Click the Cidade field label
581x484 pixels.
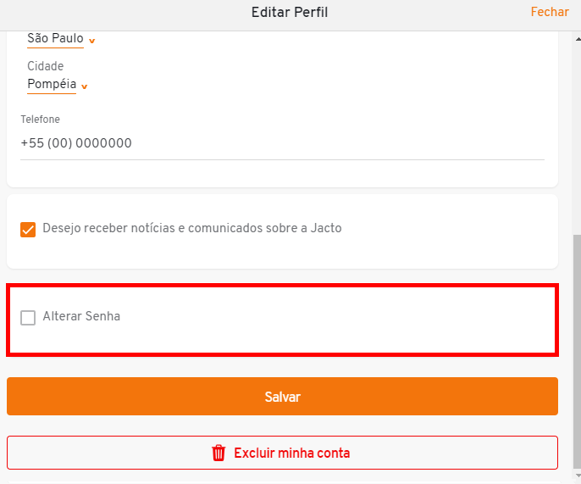point(46,66)
